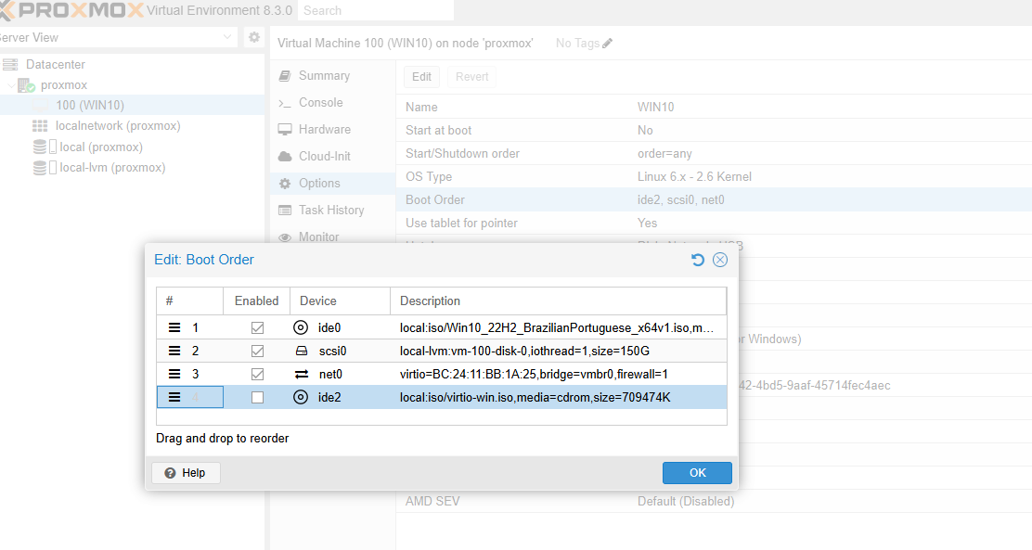Select localnetwork (proxmox) in the tree
Viewport: 1032px width, 550px height.
[118, 125]
